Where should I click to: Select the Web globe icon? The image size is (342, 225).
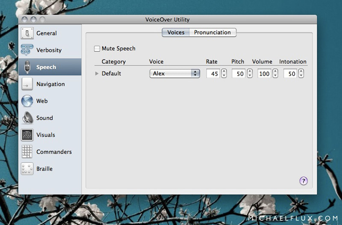27,101
